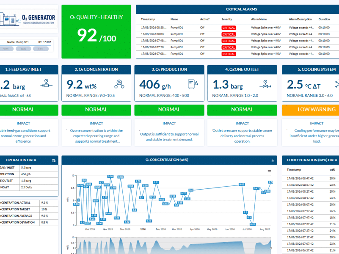
Task: Click the Duration column header
Action: click(x=324, y=19)
